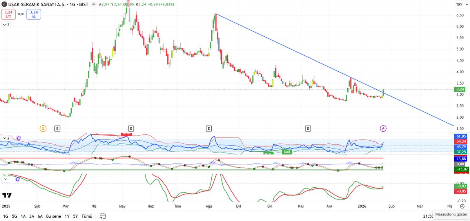Select the 3A time range
The image size is (470, 221).
click(31, 216)
